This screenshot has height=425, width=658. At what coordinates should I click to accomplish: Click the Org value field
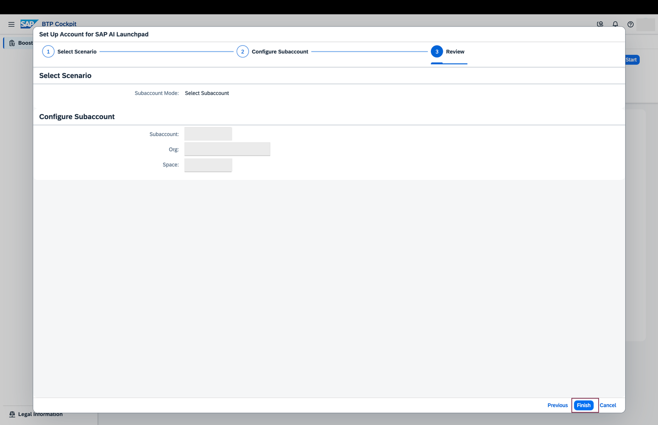pos(227,149)
